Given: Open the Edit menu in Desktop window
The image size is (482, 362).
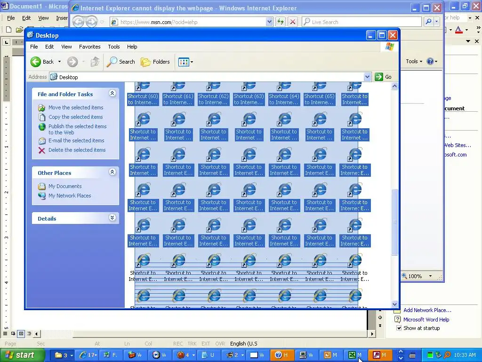Looking at the screenshot, I should [49, 47].
